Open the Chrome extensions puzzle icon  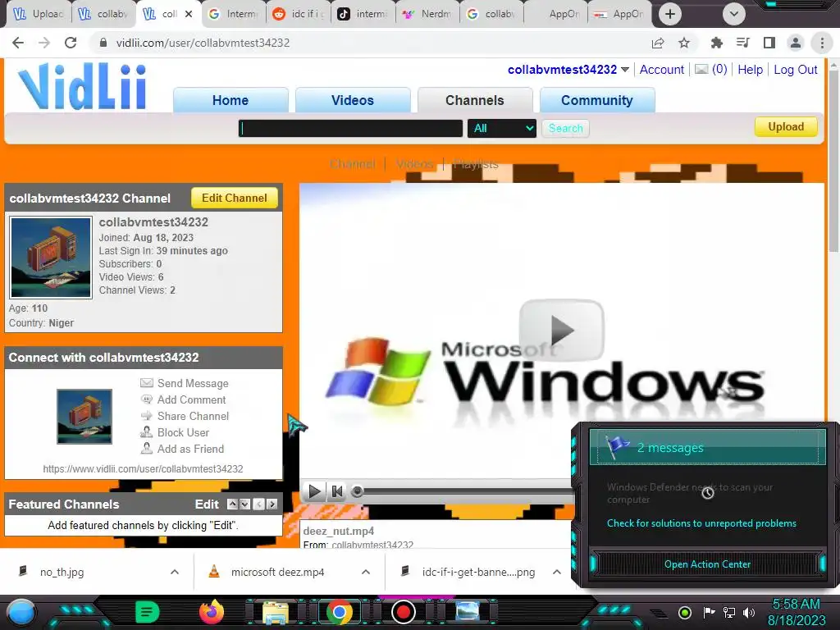[716, 43]
